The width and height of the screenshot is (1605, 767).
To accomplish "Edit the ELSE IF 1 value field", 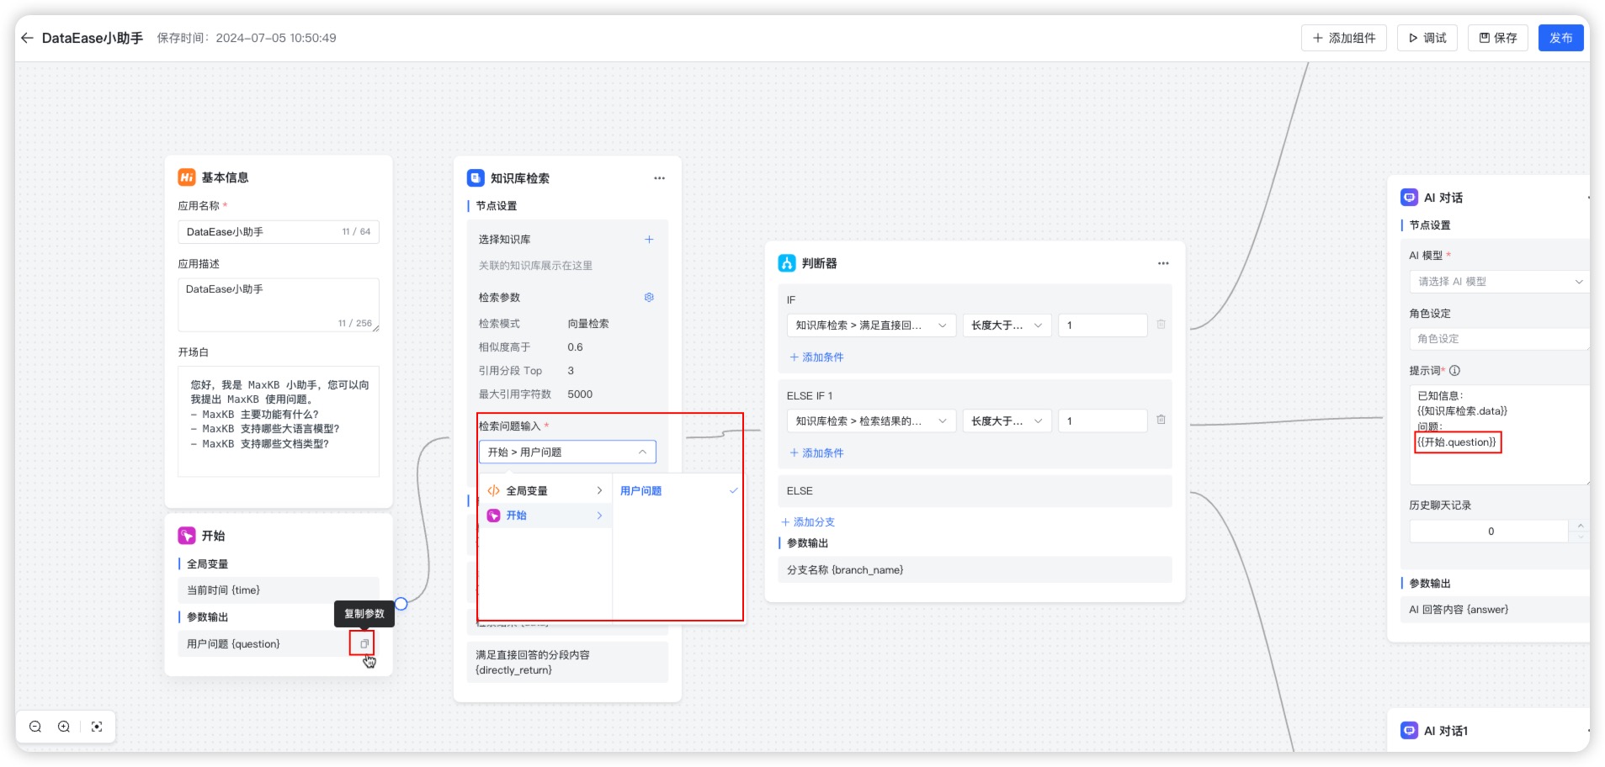I will pyautogui.click(x=1103, y=421).
